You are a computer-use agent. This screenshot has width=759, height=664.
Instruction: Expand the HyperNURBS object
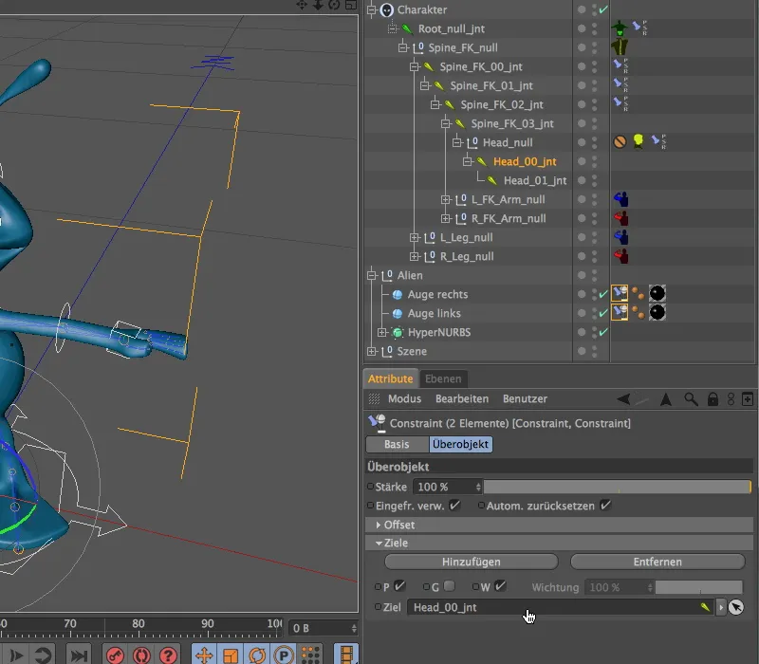(x=382, y=332)
